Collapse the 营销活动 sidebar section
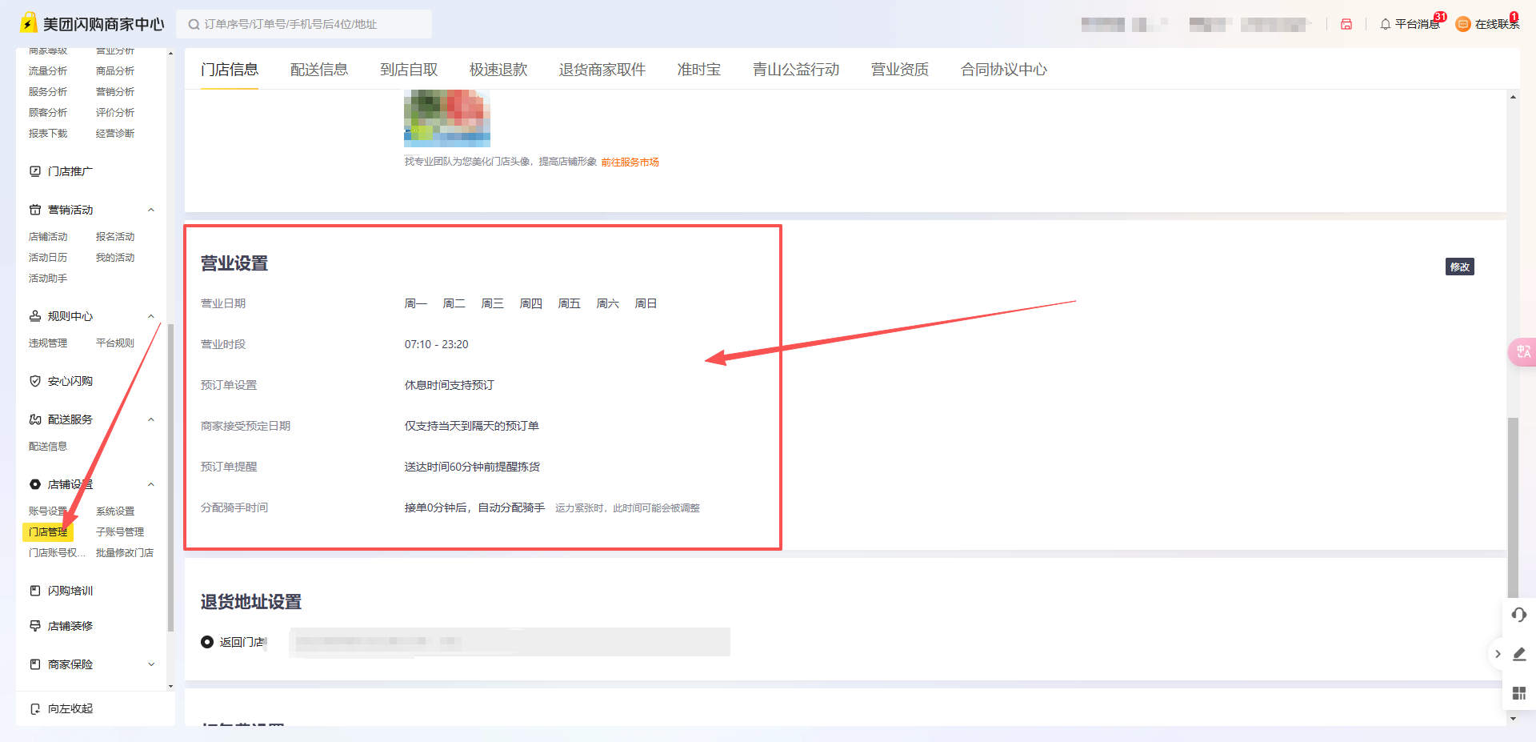The height and width of the screenshot is (742, 1536). [x=150, y=210]
